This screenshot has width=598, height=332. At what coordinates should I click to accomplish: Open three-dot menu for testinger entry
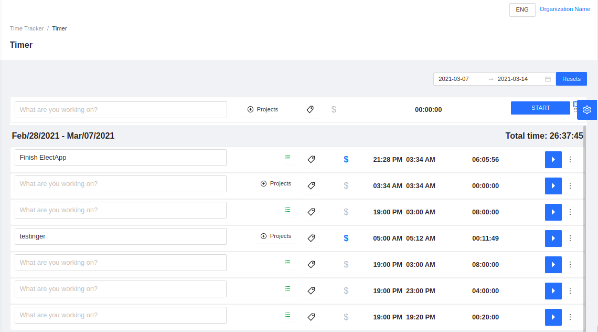point(570,238)
